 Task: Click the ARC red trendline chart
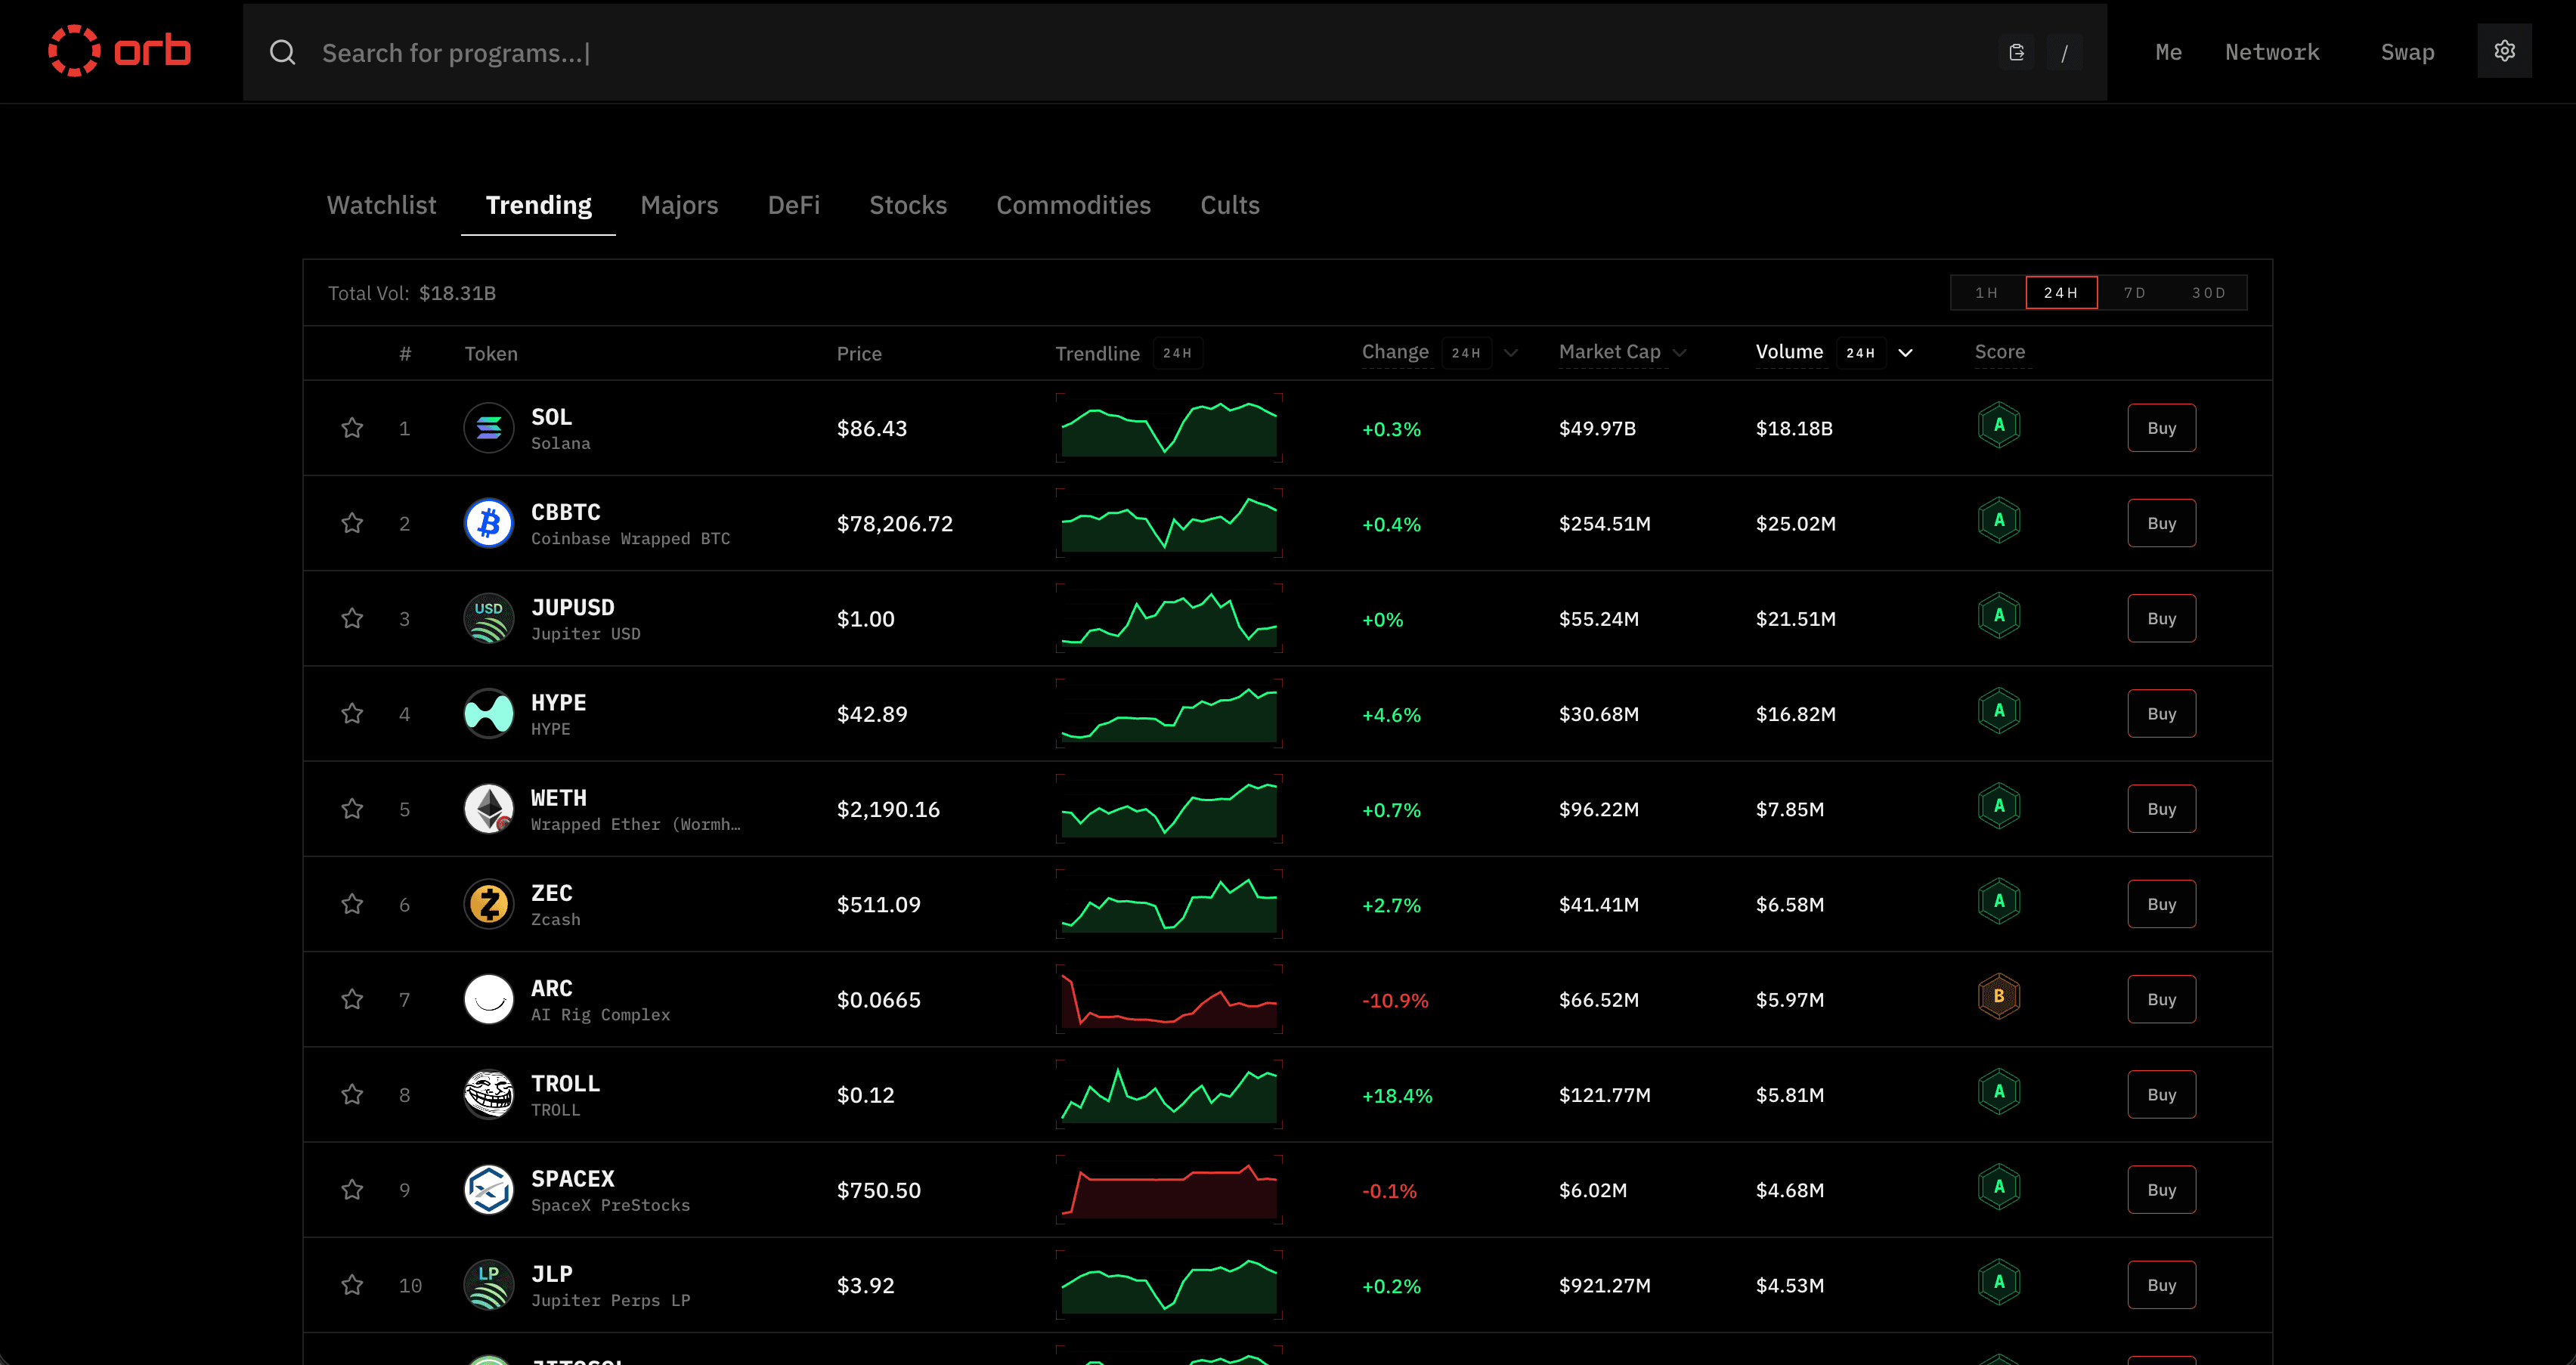1169,999
